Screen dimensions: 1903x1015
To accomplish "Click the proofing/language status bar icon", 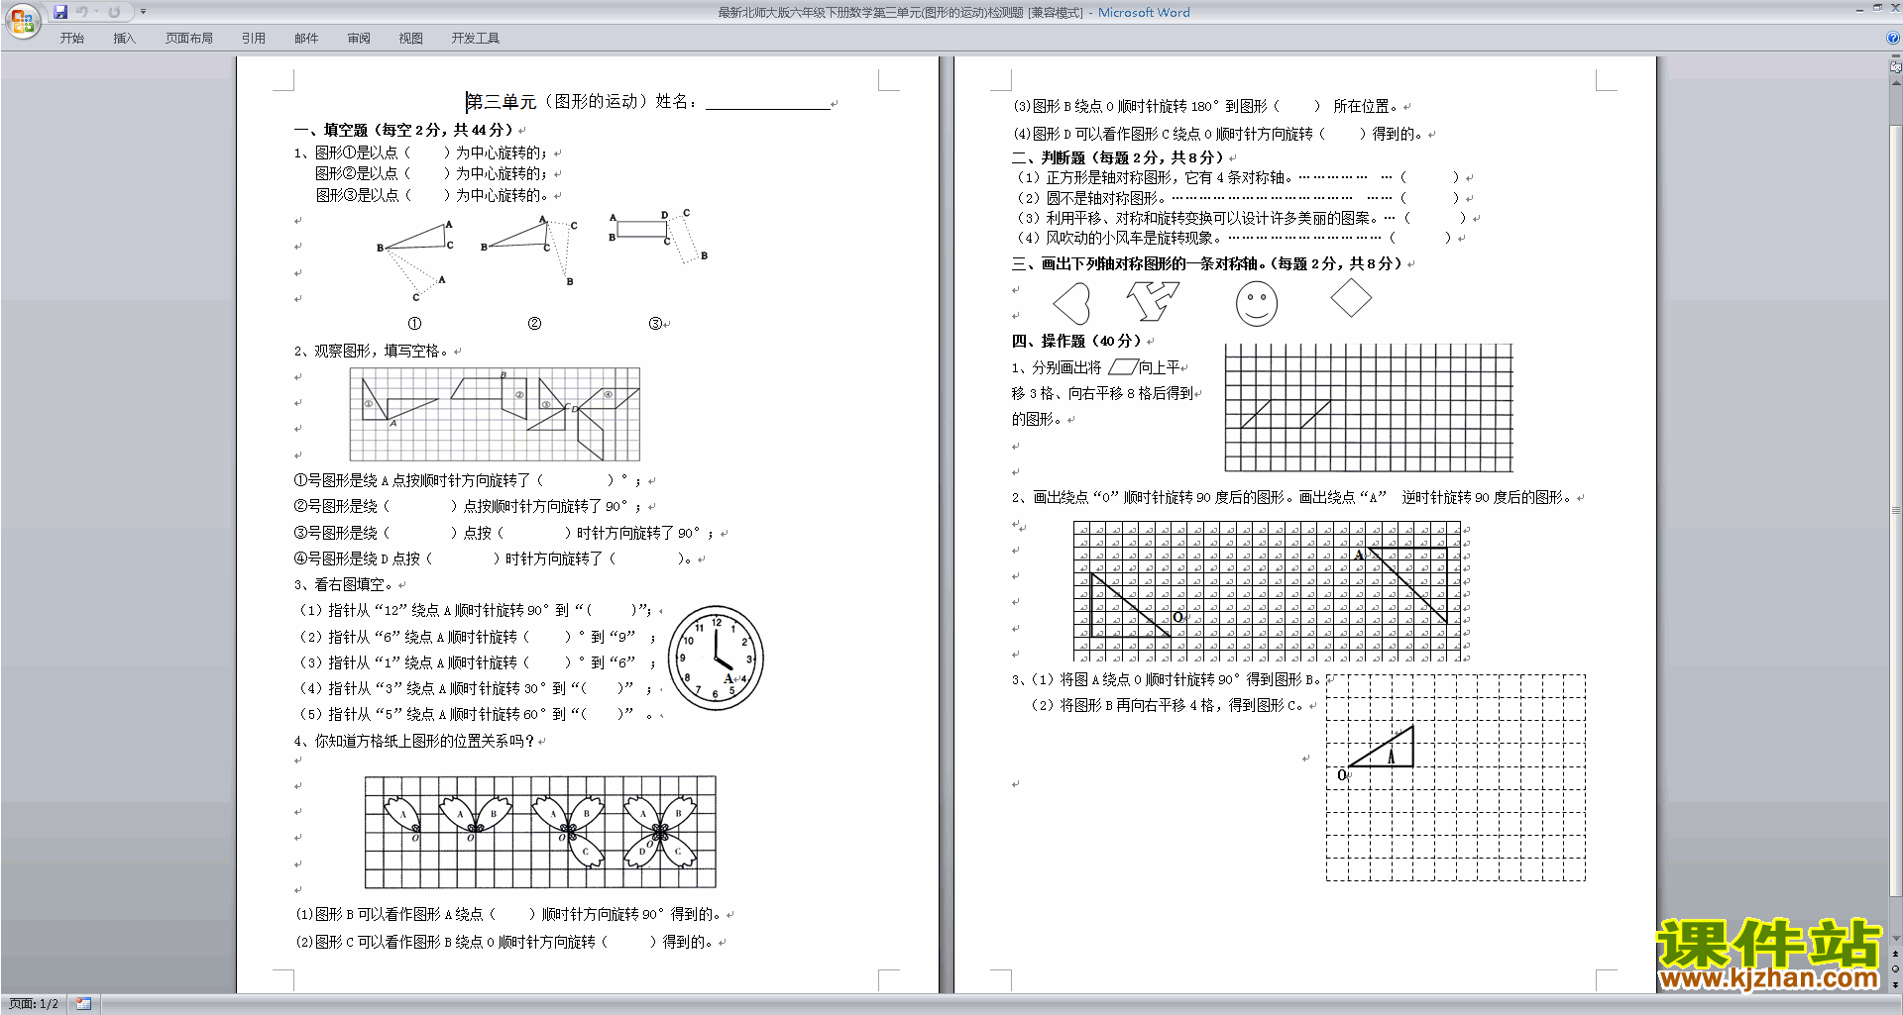I will pos(84,1004).
